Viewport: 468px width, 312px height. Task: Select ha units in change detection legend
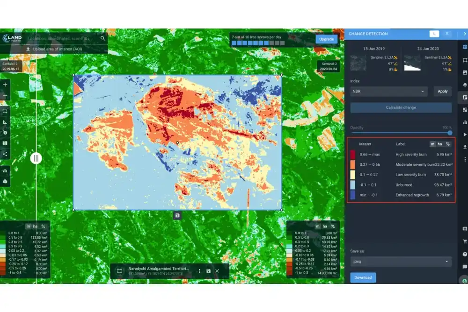(440, 144)
